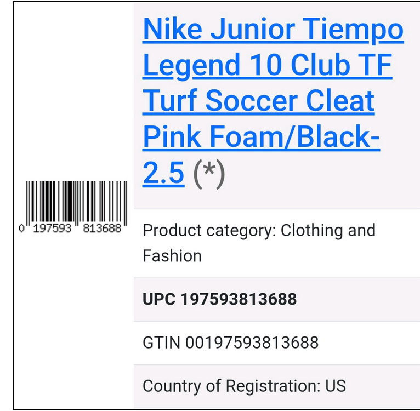Click the "197593" digits under the barcode
Viewport: 420px width, 411px height.
[x=52, y=229]
